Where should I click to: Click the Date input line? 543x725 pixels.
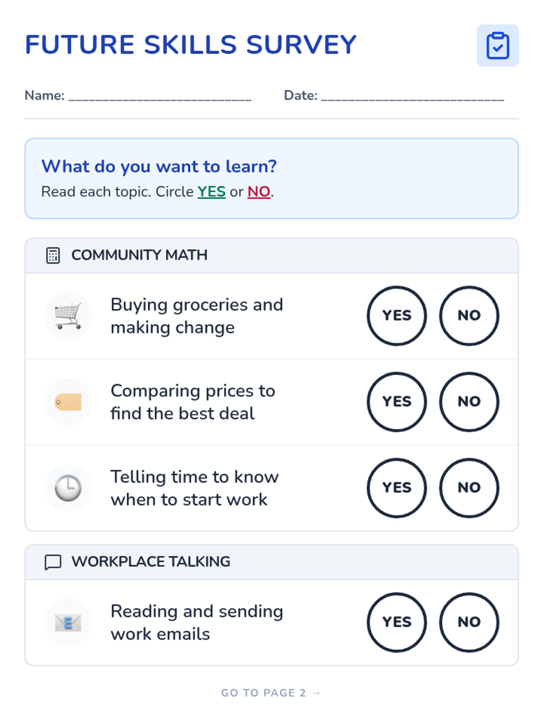click(412, 96)
